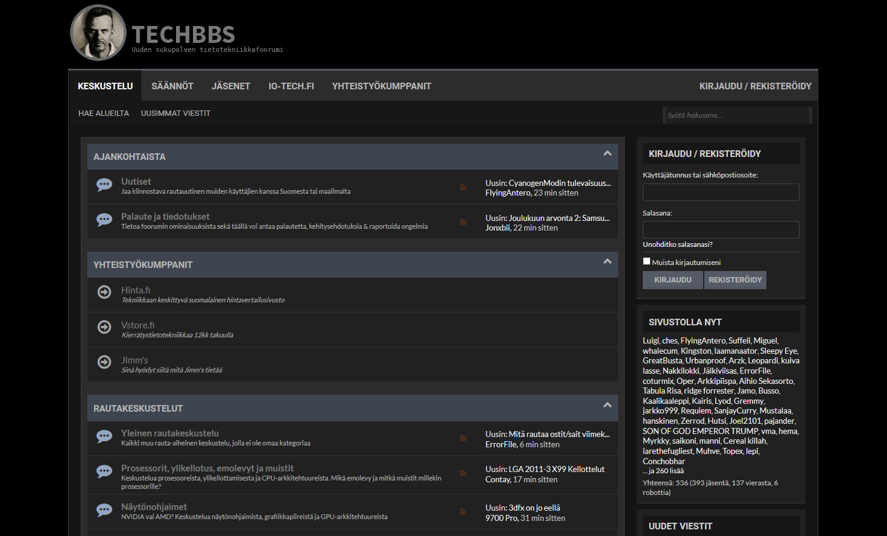Enable Muista kirjautumiseni checkbox
887x536 pixels.
pos(647,261)
